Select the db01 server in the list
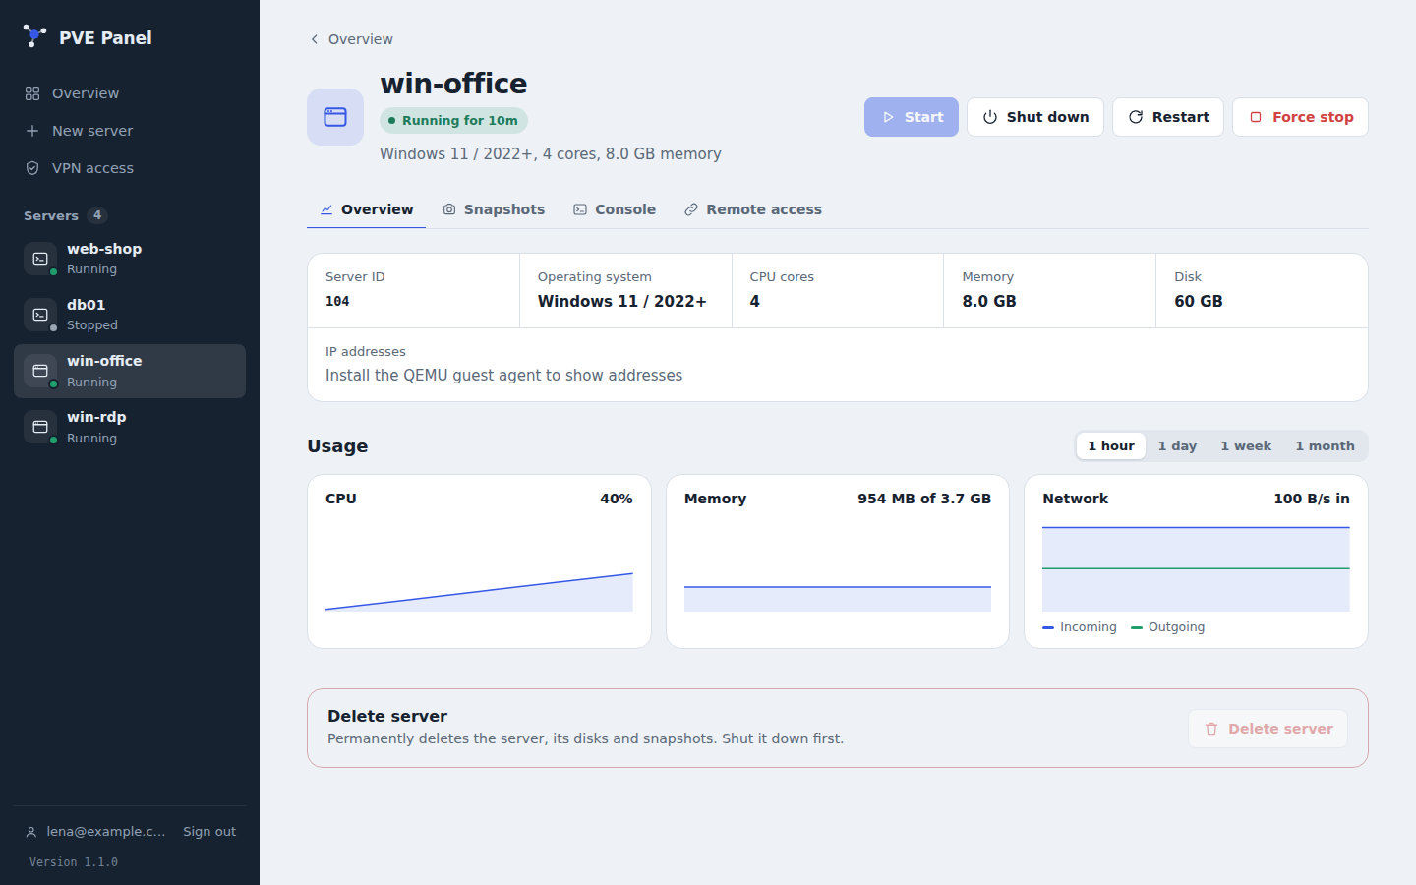Image resolution: width=1416 pixels, height=885 pixels. click(130, 315)
